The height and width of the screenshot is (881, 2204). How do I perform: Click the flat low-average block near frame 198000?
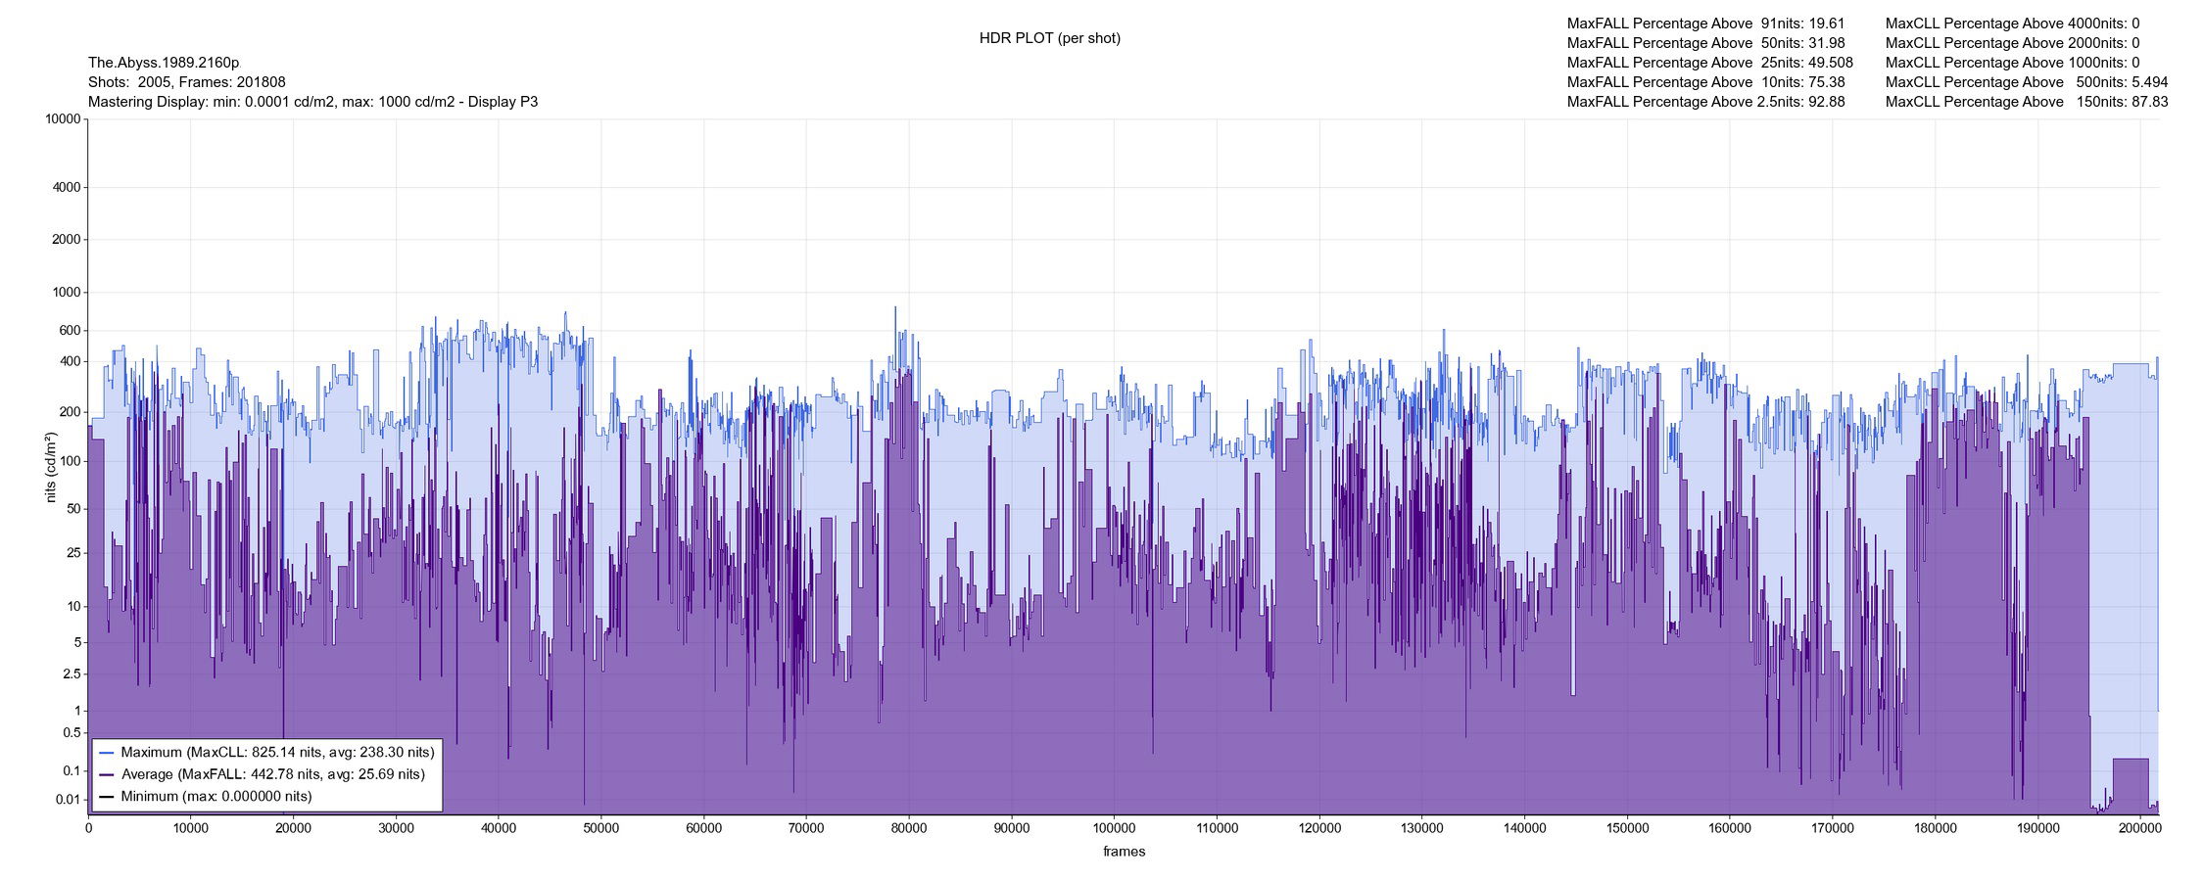click(2130, 785)
